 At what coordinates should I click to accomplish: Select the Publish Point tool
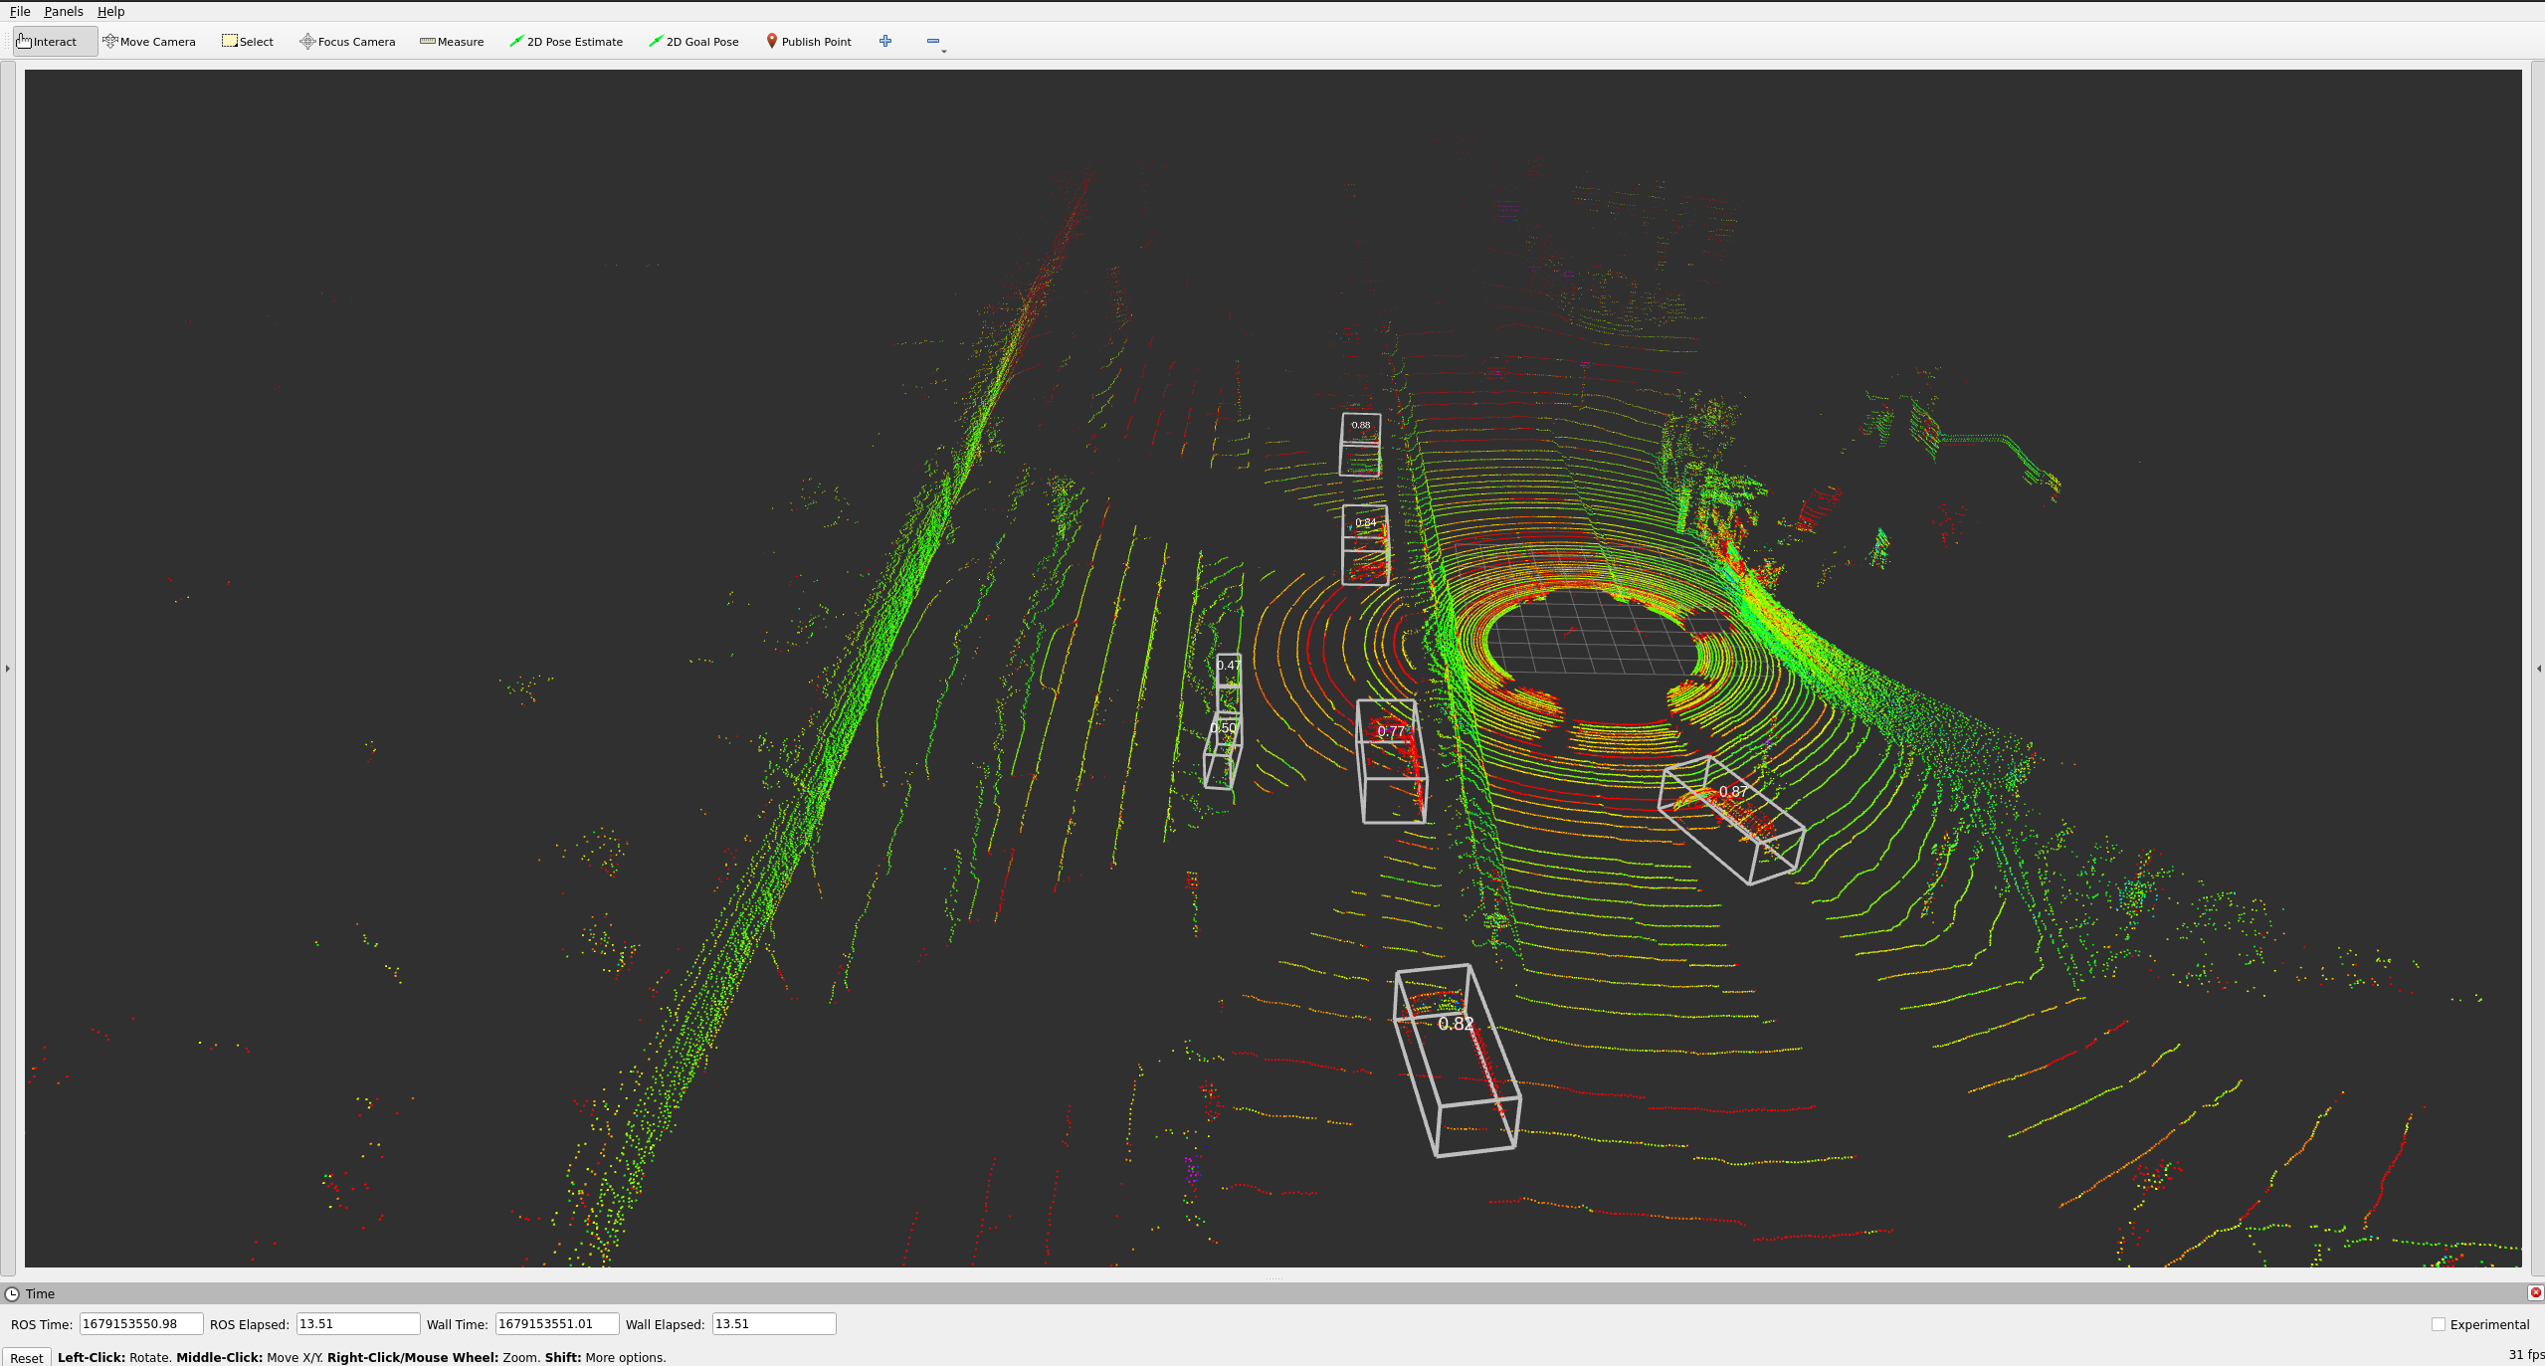tap(808, 42)
